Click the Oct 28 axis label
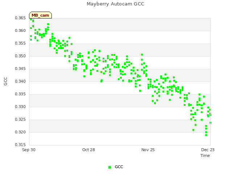Screen dimensions: 232x174 coord(88,150)
